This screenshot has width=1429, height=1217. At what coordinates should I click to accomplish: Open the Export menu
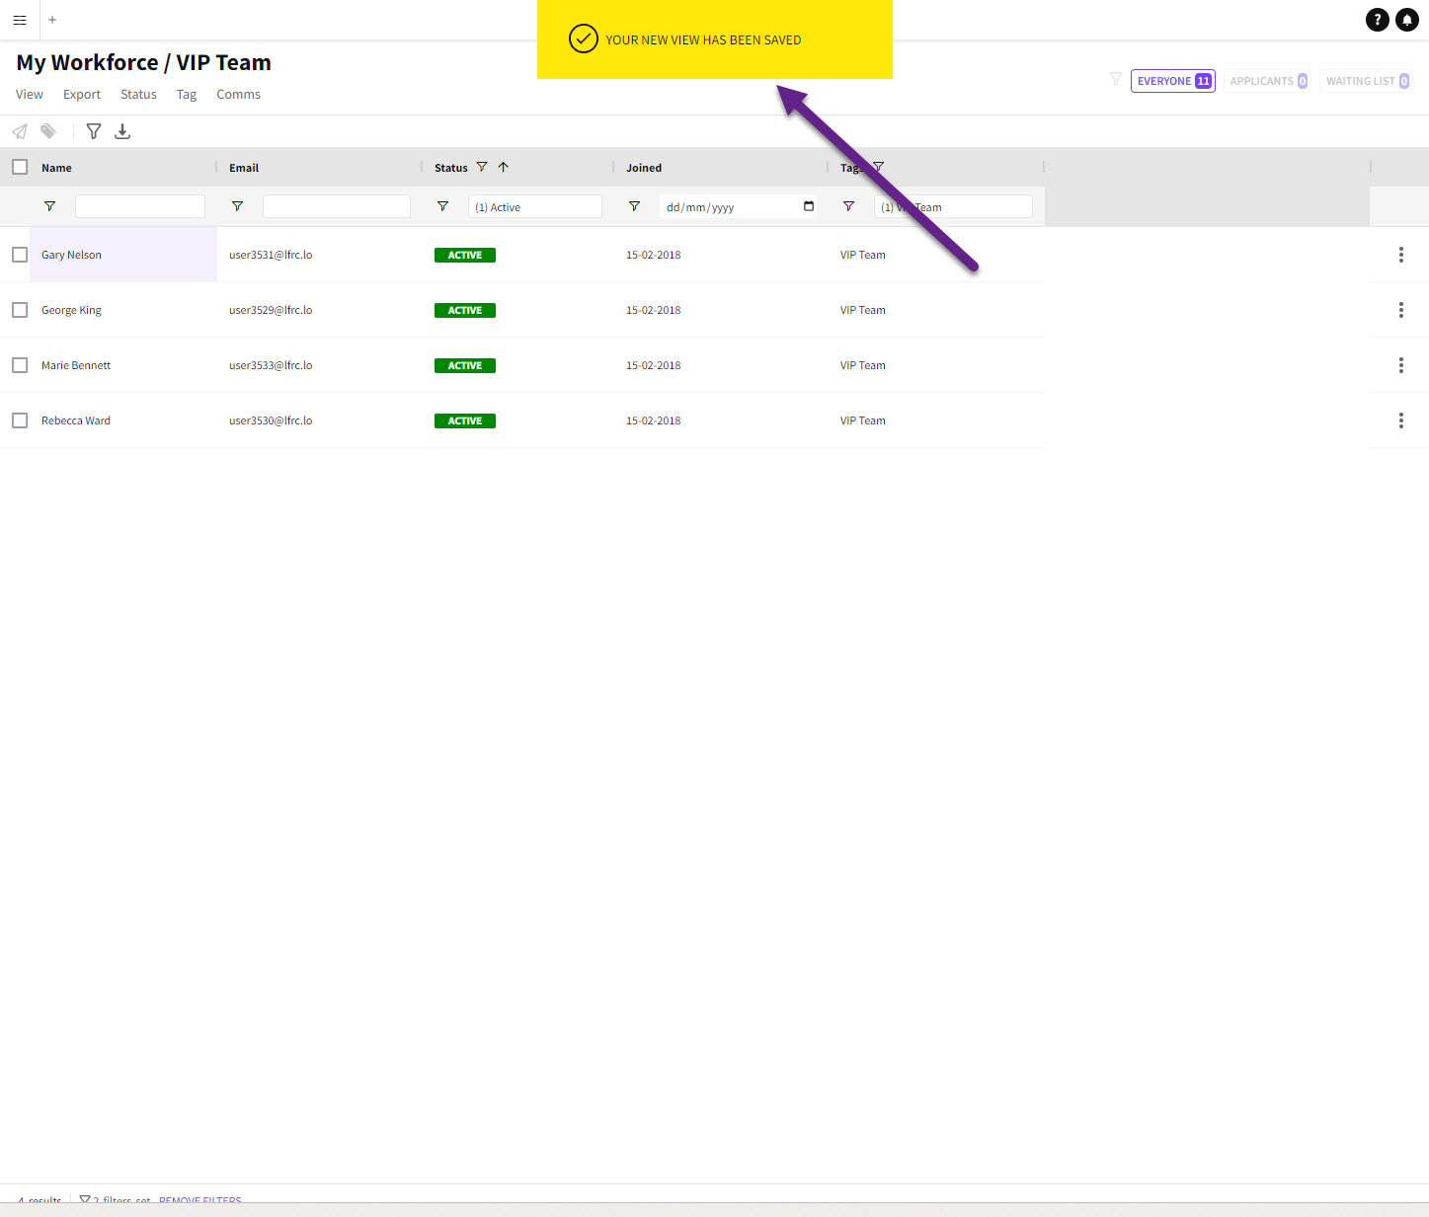point(82,95)
